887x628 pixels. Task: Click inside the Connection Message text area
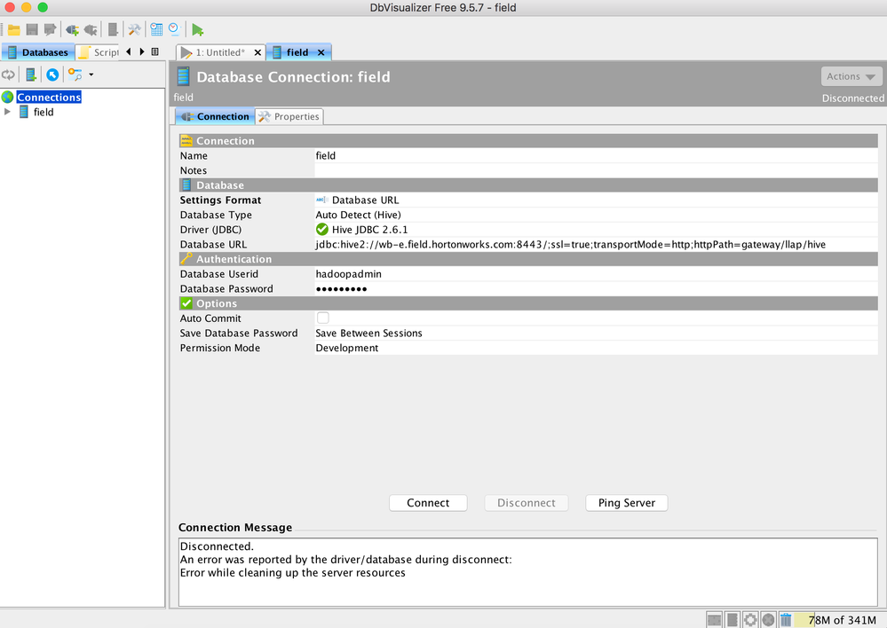[527, 571]
